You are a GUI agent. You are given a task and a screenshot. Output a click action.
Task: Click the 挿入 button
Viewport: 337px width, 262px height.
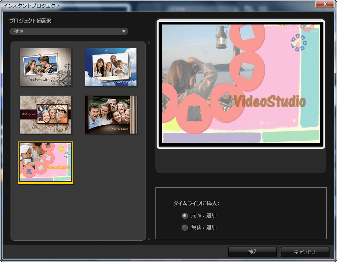[252, 252]
